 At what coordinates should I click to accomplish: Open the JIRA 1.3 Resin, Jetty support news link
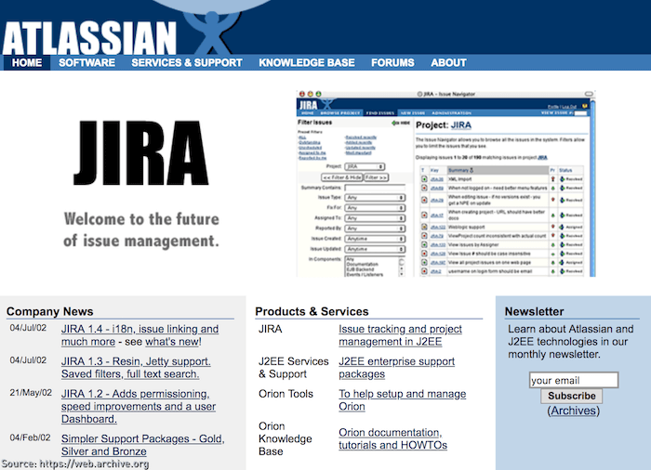136,368
